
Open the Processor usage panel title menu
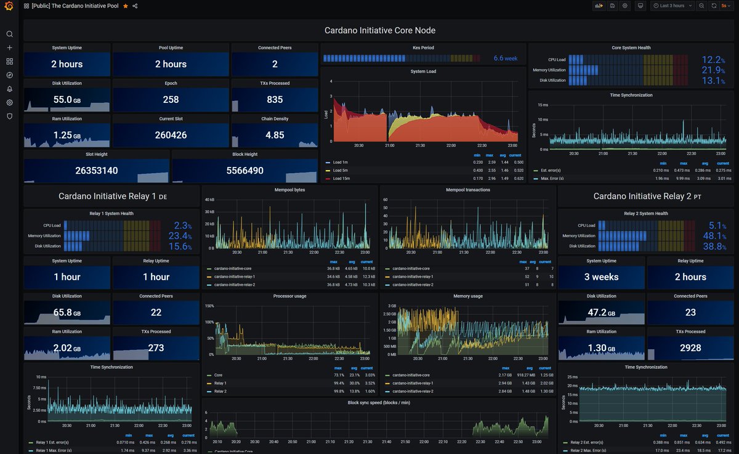tap(289, 296)
